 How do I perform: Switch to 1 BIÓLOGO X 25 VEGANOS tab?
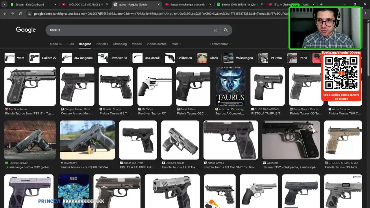point(85,4)
